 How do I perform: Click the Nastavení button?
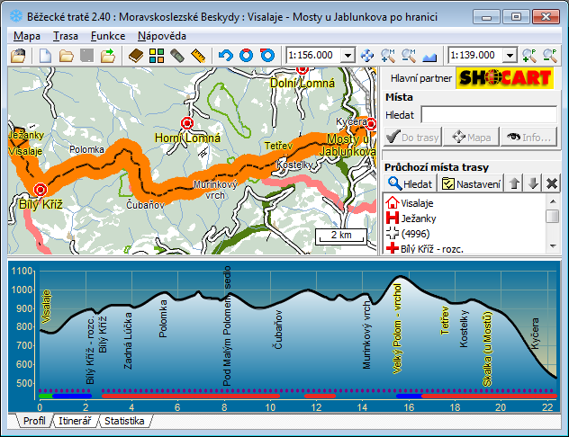tap(471, 183)
